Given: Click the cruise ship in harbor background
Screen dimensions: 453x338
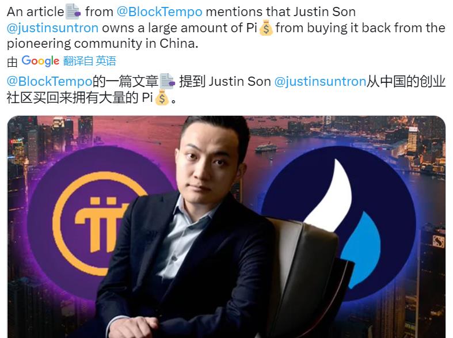Looking at the screenshot, I should coord(266,147).
